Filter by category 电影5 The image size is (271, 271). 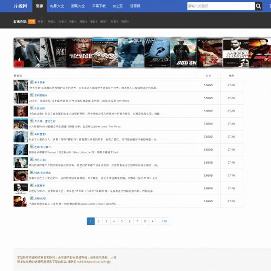click(x=83, y=22)
